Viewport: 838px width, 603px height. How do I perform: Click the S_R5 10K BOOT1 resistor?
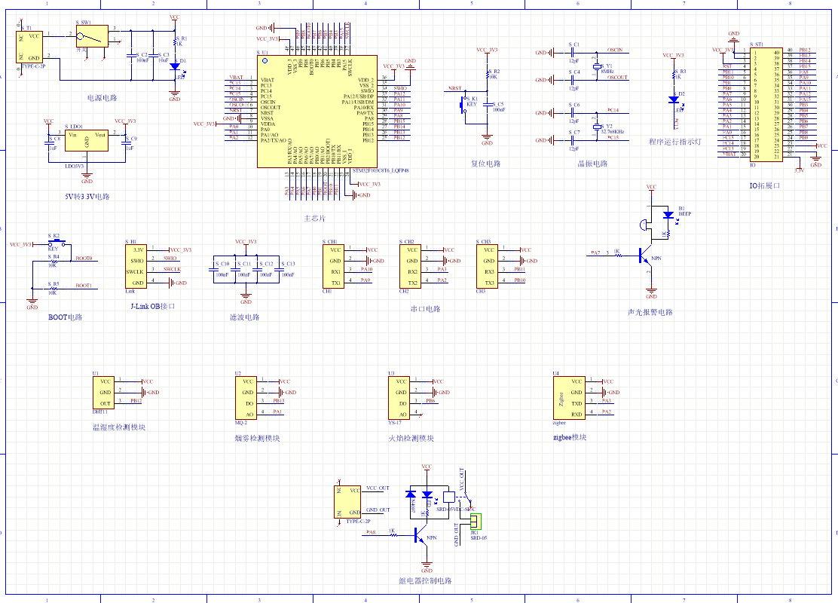(53, 289)
